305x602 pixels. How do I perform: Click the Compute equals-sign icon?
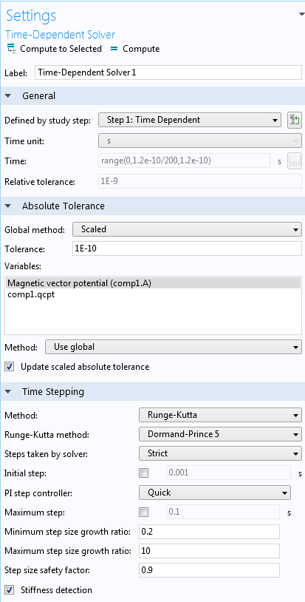114,49
